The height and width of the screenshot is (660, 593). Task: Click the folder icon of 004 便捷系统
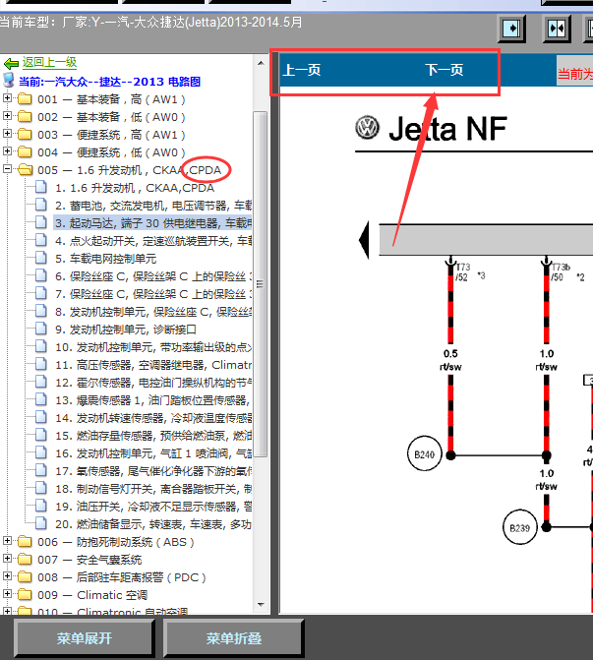coord(25,151)
